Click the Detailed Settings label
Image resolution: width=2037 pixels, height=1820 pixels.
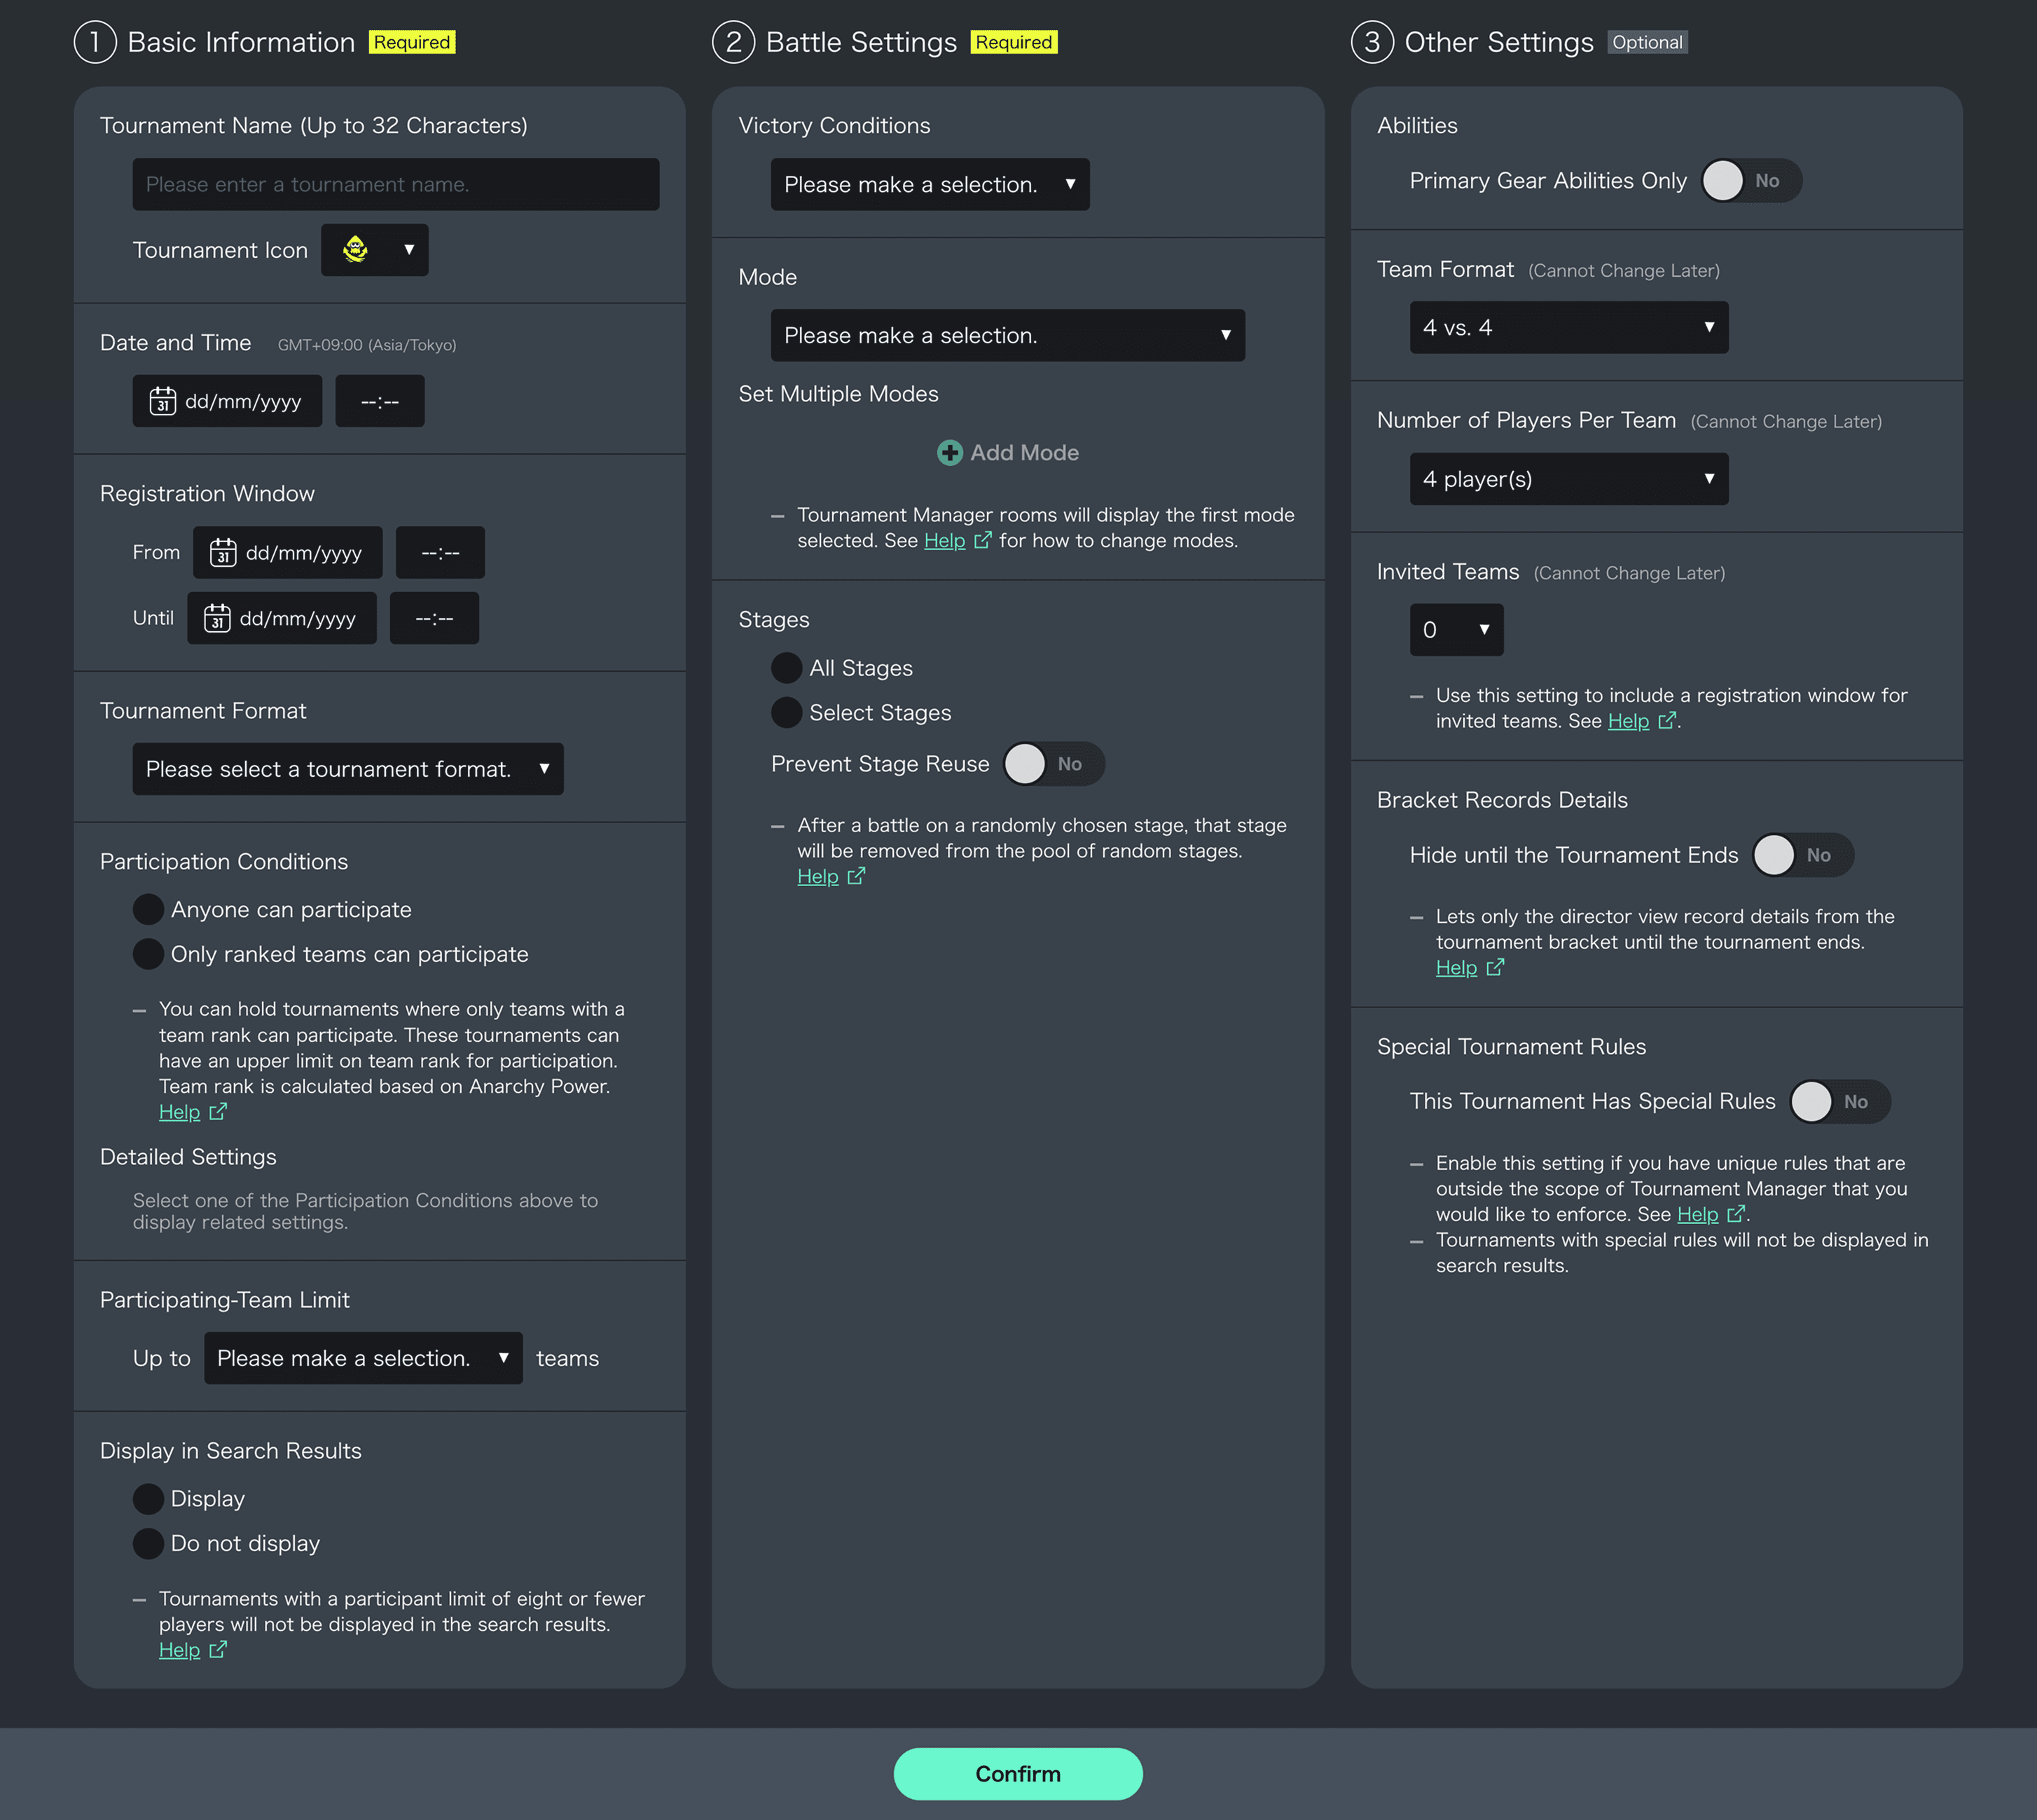pyautogui.click(x=188, y=1158)
